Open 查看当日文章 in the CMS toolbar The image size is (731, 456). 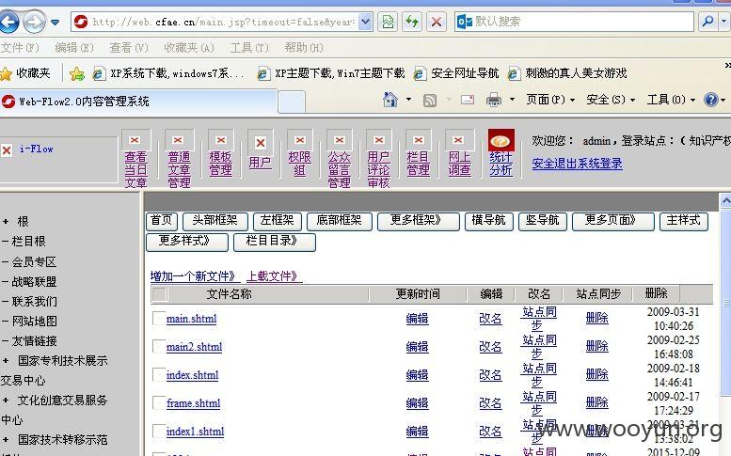point(135,159)
